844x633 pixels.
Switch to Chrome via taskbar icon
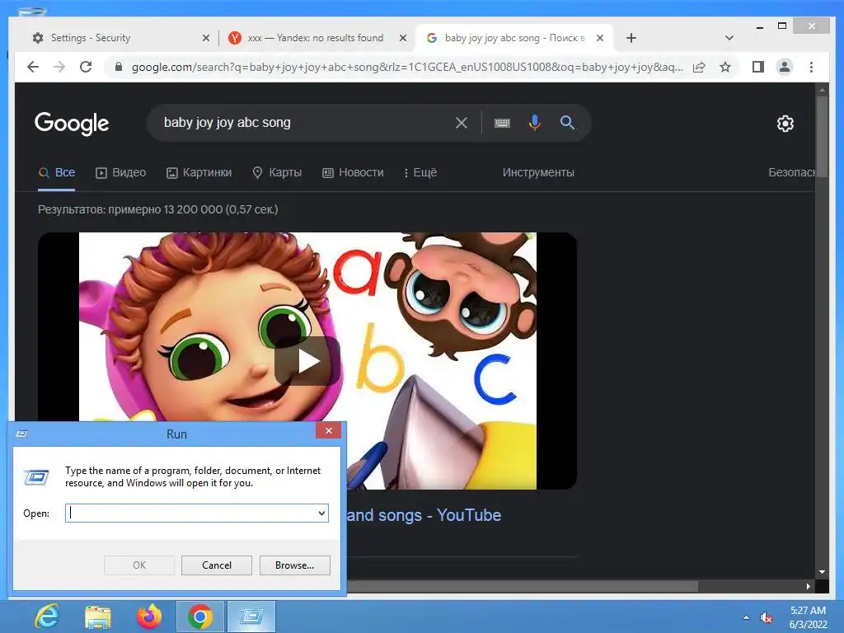tap(200, 617)
